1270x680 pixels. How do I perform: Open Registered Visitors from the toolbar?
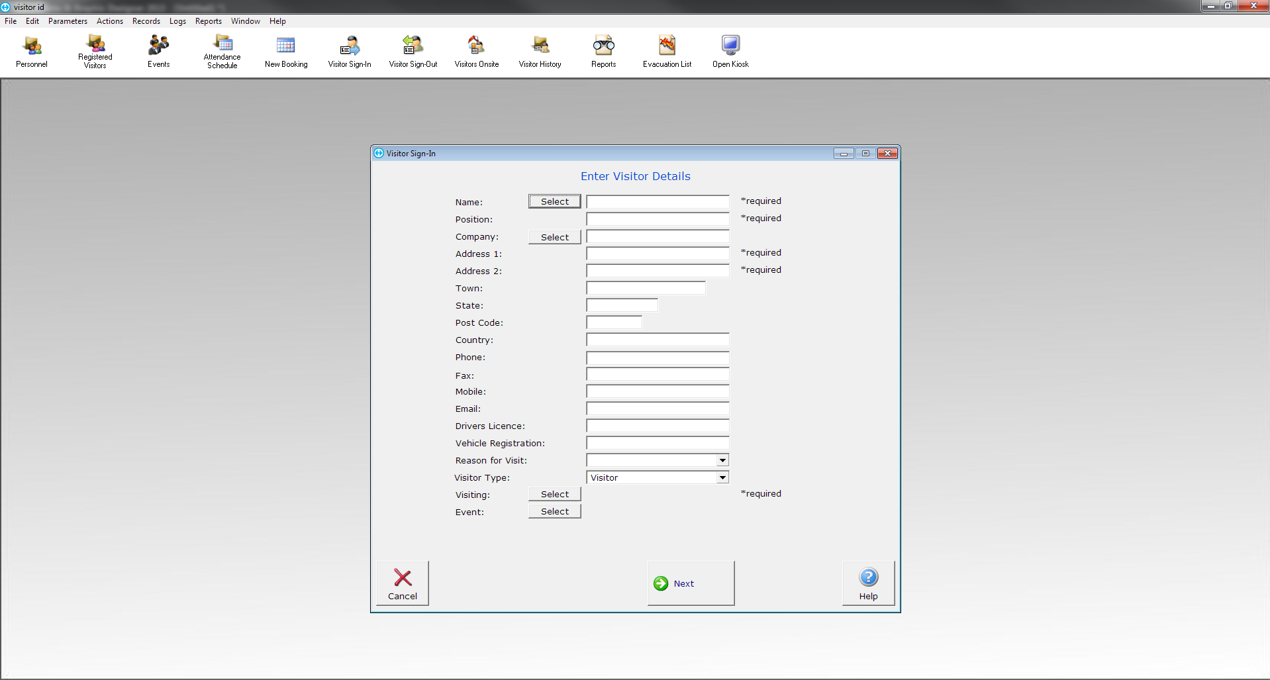(95, 52)
